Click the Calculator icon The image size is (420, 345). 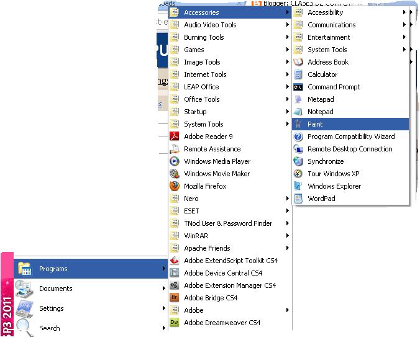tap(298, 74)
